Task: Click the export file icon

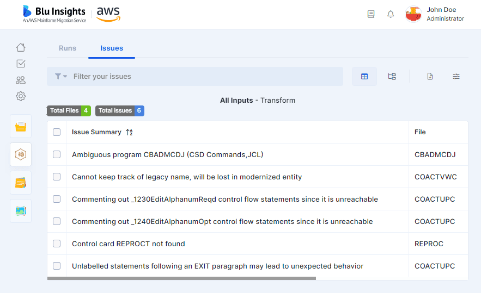Action: click(430, 77)
